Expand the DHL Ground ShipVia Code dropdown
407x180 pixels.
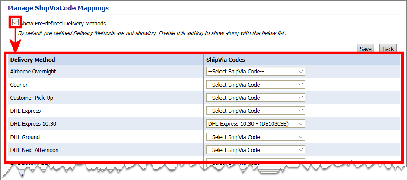[256, 137]
